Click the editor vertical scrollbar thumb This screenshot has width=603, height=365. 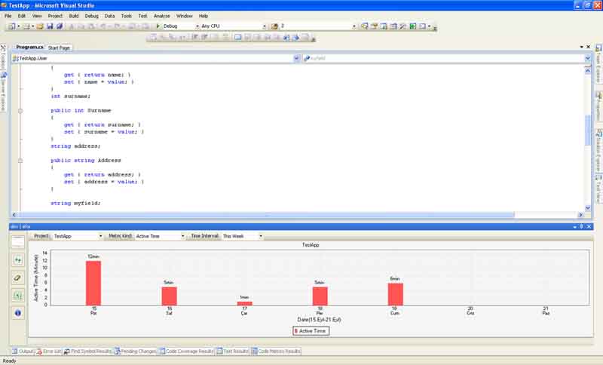[588, 130]
